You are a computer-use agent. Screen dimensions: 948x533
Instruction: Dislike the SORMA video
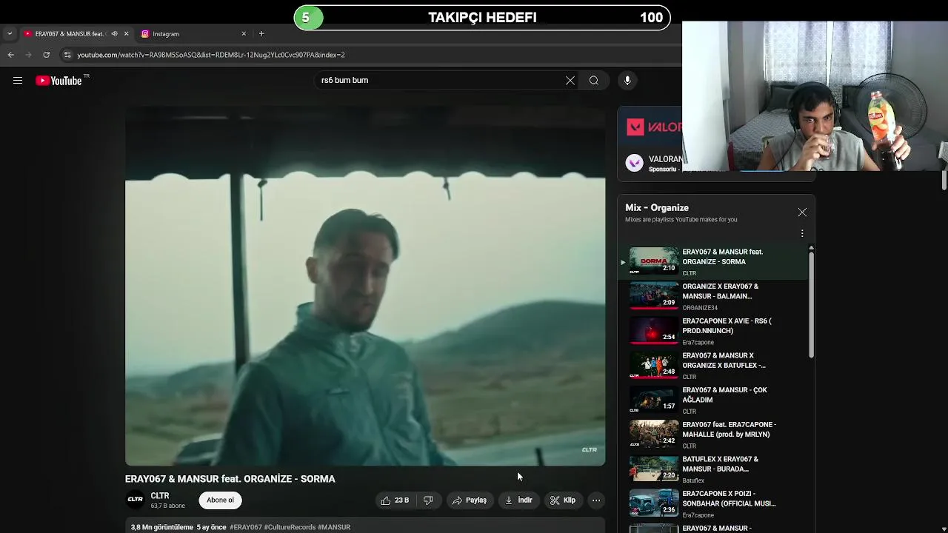click(428, 500)
